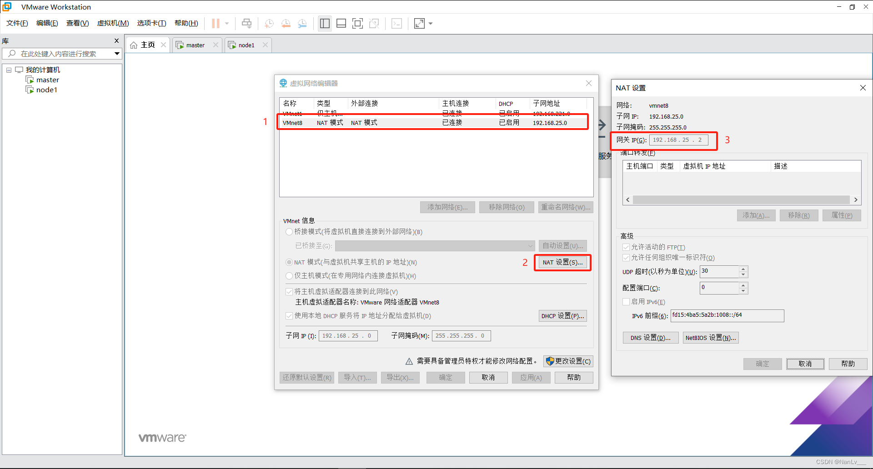Click the console view toolbar icon
The height and width of the screenshot is (469, 873).
[x=396, y=23]
